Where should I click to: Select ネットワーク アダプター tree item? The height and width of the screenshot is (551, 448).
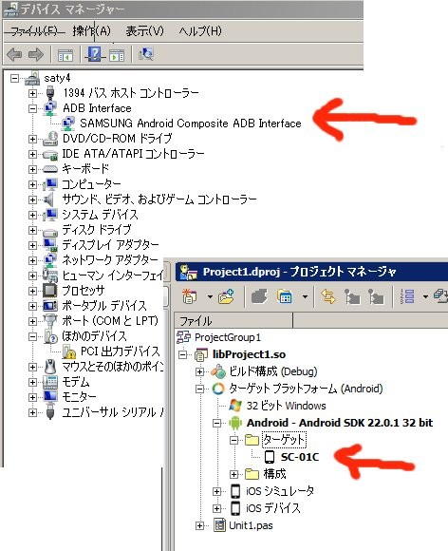tap(110, 260)
